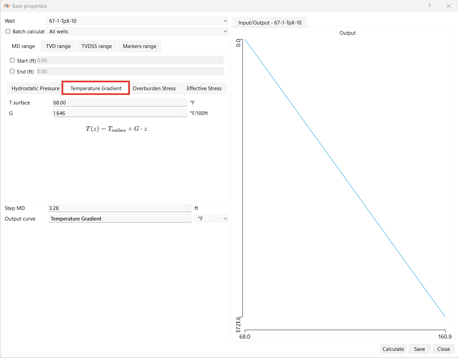Switch to the Overburden Stress tab
The image size is (458, 358).
[155, 88]
